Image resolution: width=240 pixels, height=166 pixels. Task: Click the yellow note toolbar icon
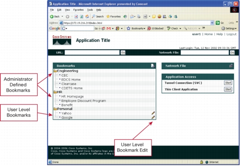pos(154,16)
